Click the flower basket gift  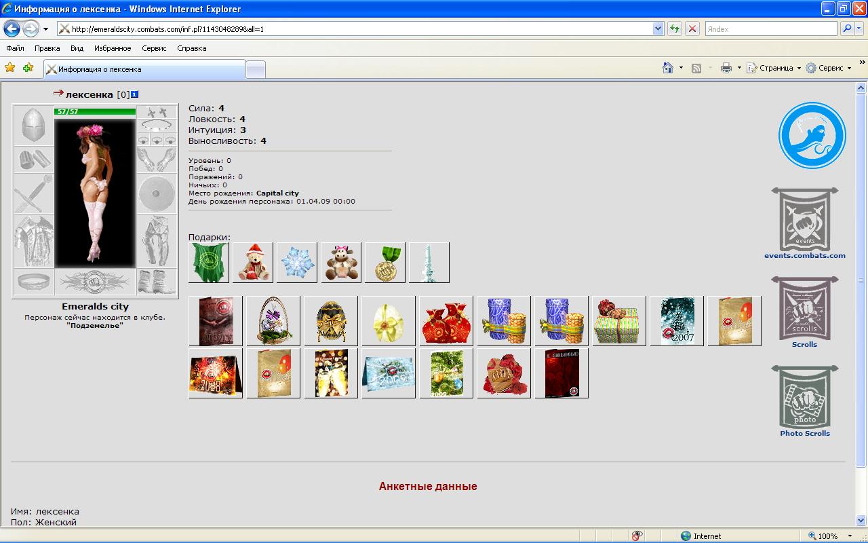pyautogui.click(x=273, y=321)
